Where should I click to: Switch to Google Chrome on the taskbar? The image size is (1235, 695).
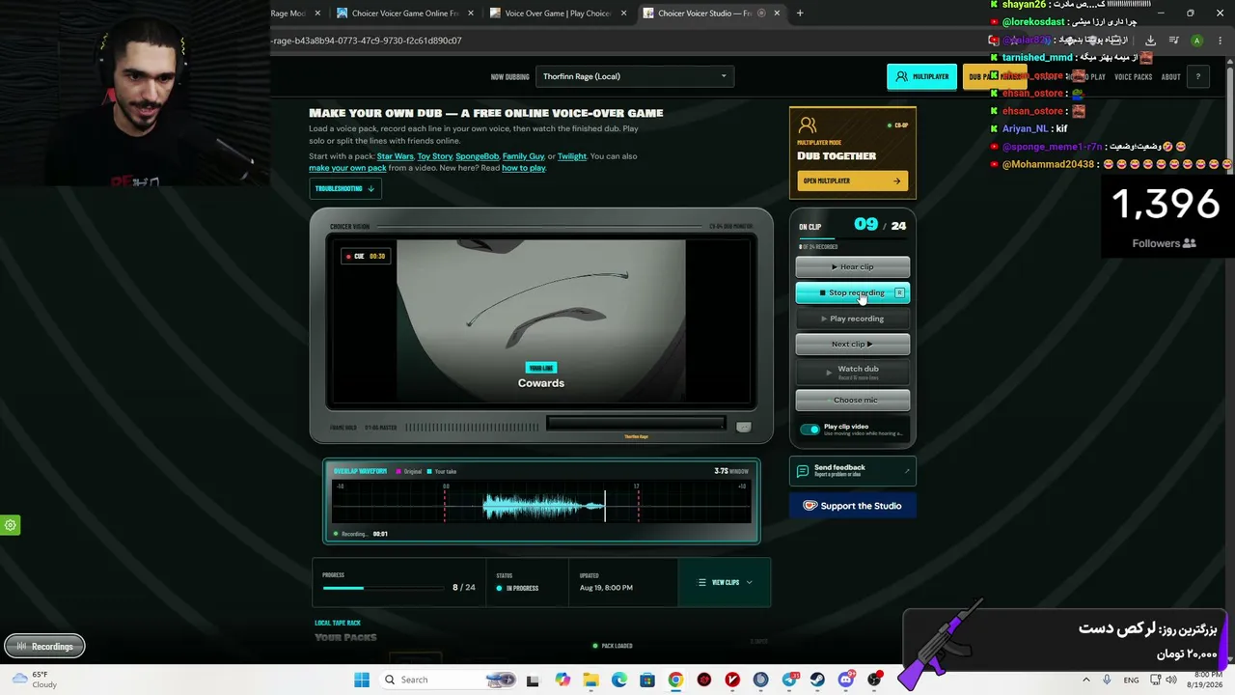coord(675,680)
